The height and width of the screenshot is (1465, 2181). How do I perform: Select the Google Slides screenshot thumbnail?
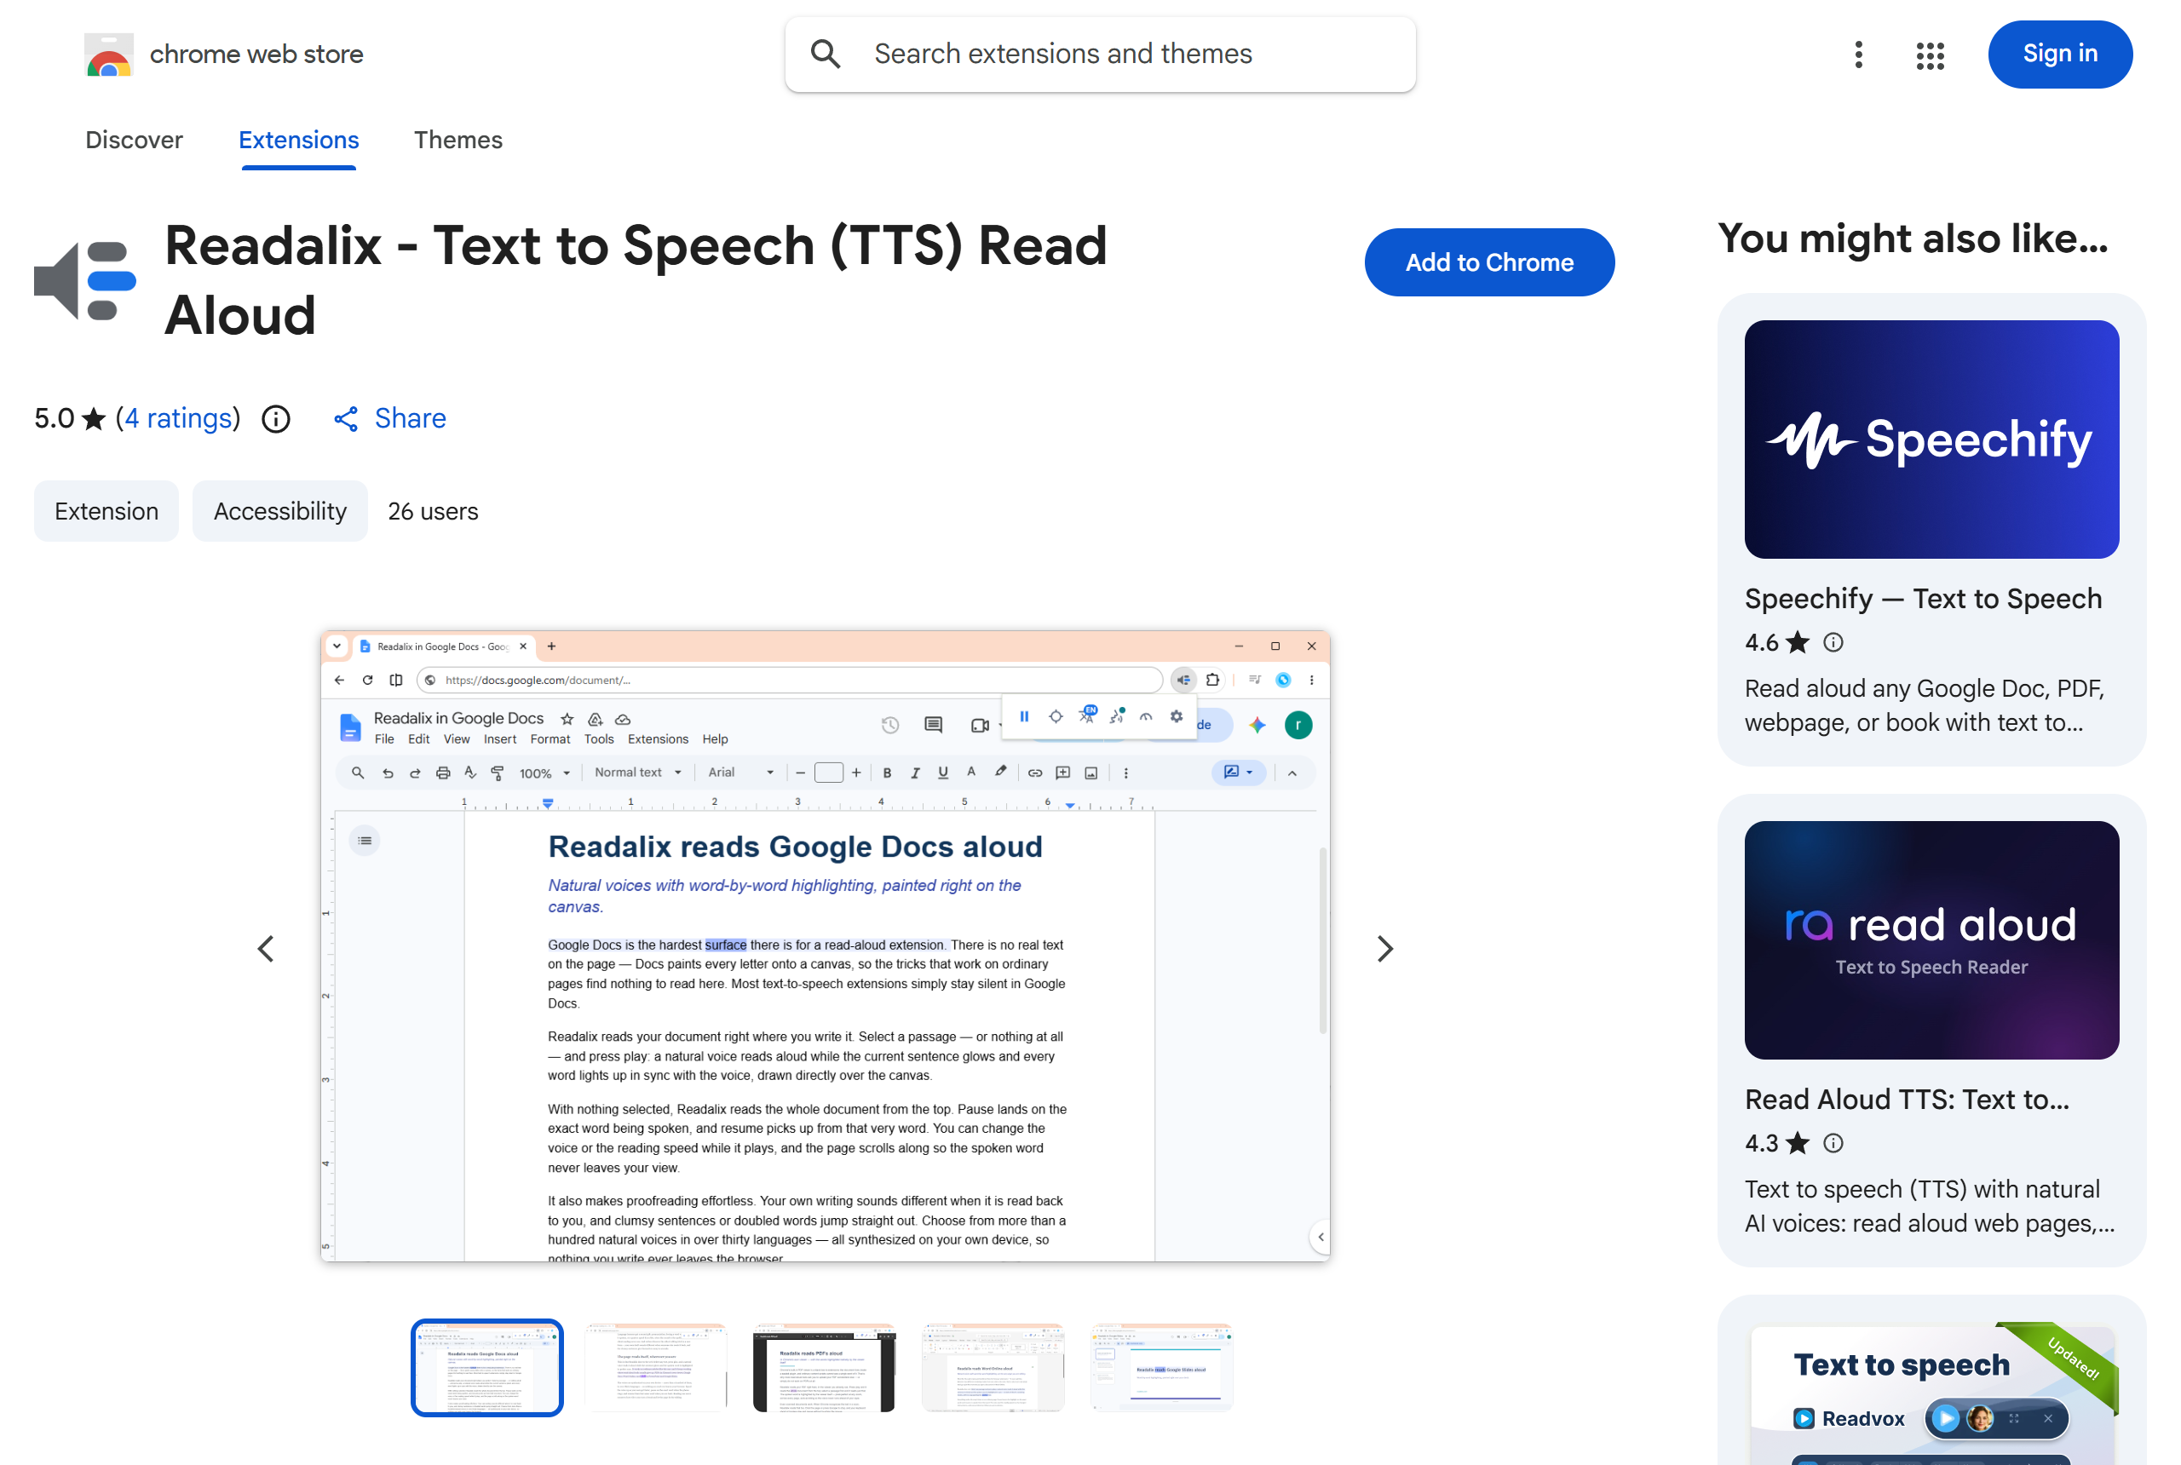click(x=1160, y=1367)
